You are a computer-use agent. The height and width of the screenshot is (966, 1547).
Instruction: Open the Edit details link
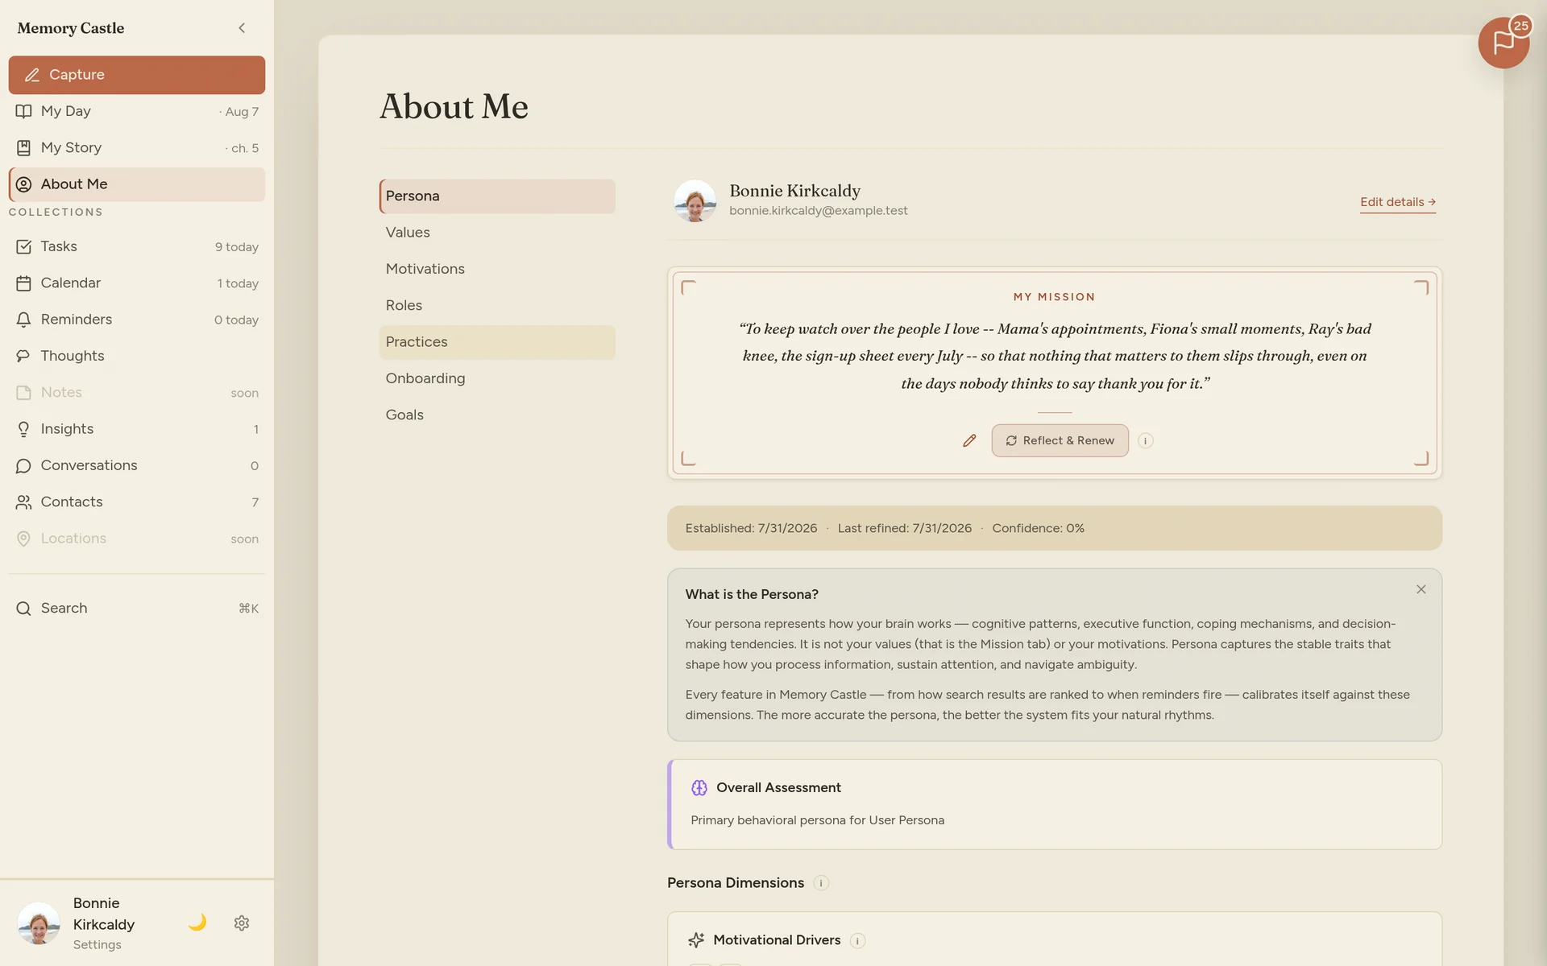point(1398,202)
